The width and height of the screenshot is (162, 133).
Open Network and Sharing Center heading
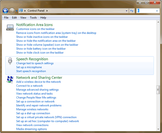tap(39, 77)
